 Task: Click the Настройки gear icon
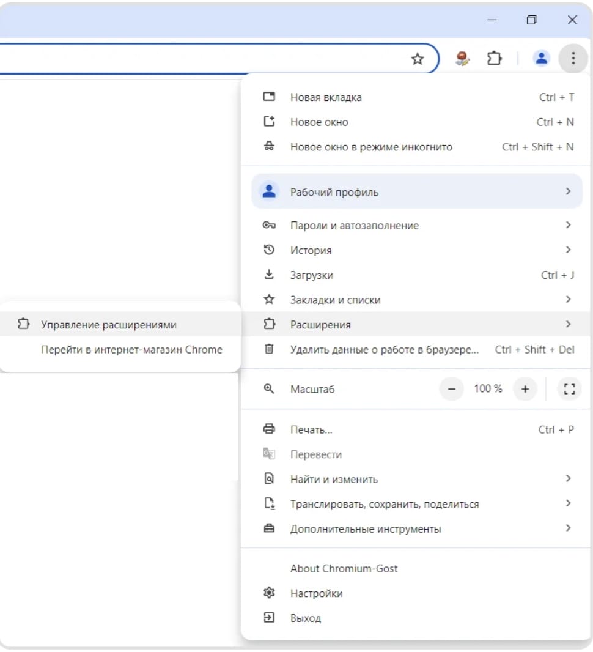tap(269, 593)
